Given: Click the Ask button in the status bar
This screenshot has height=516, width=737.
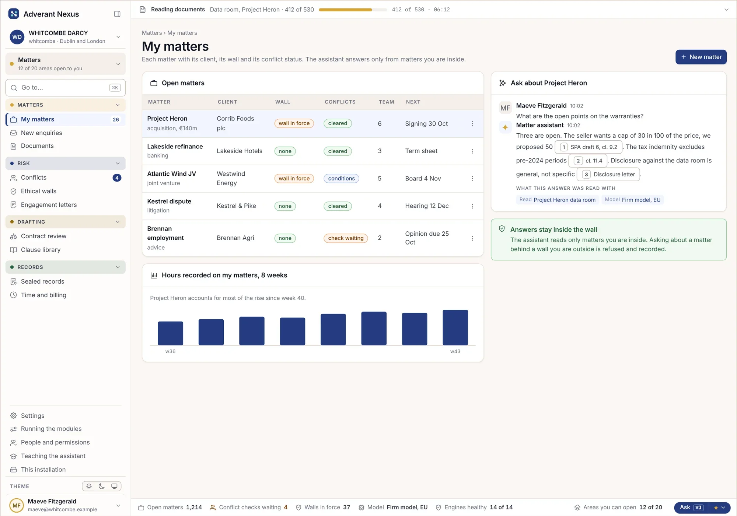Looking at the screenshot, I should [691, 508].
